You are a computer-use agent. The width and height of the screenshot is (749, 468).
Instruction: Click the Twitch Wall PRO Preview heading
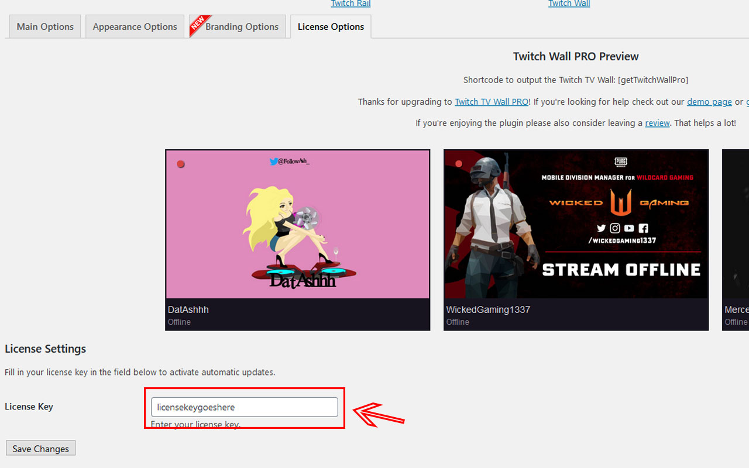tap(576, 57)
